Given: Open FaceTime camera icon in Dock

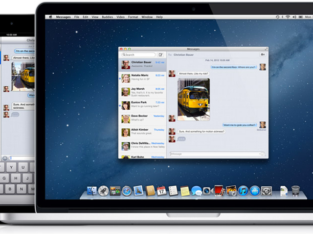Looking at the screenshot, I should 208,191.
